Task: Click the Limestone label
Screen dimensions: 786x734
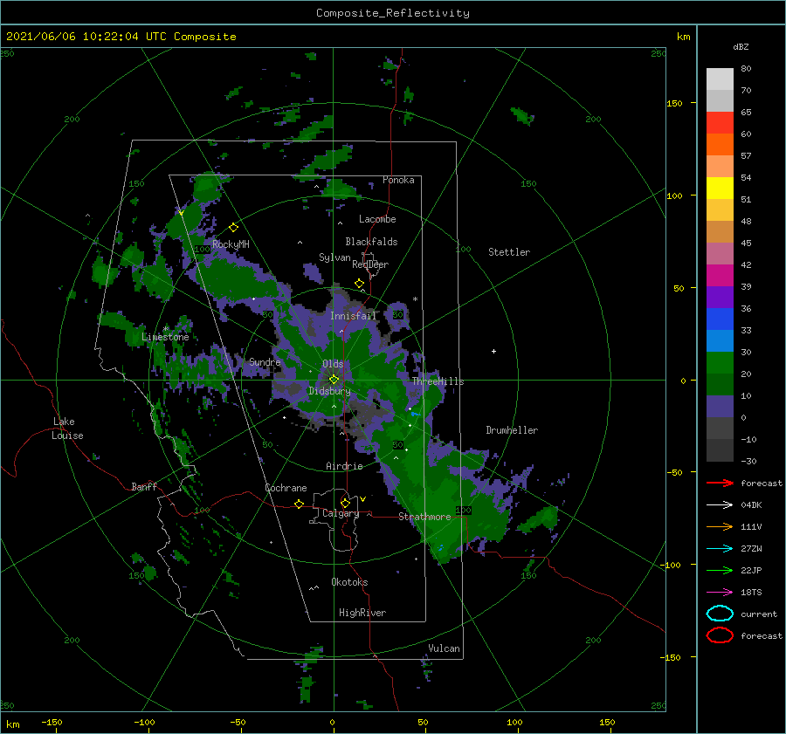Action: pyautogui.click(x=165, y=337)
